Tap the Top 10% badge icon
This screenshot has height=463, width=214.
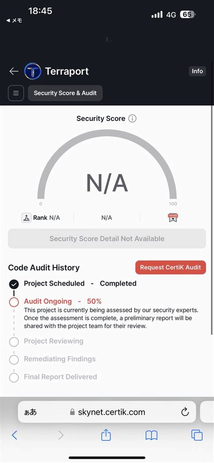click(173, 218)
